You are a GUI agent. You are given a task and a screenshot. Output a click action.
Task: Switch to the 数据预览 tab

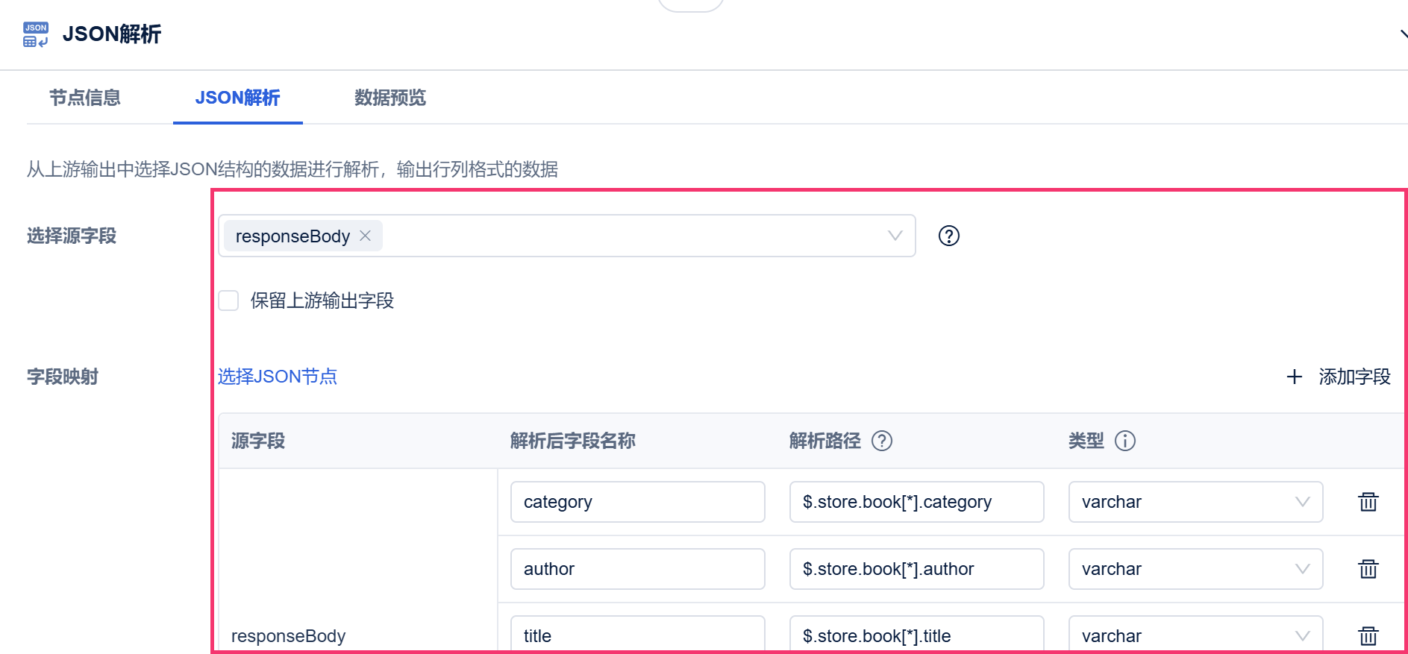coord(389,98)
